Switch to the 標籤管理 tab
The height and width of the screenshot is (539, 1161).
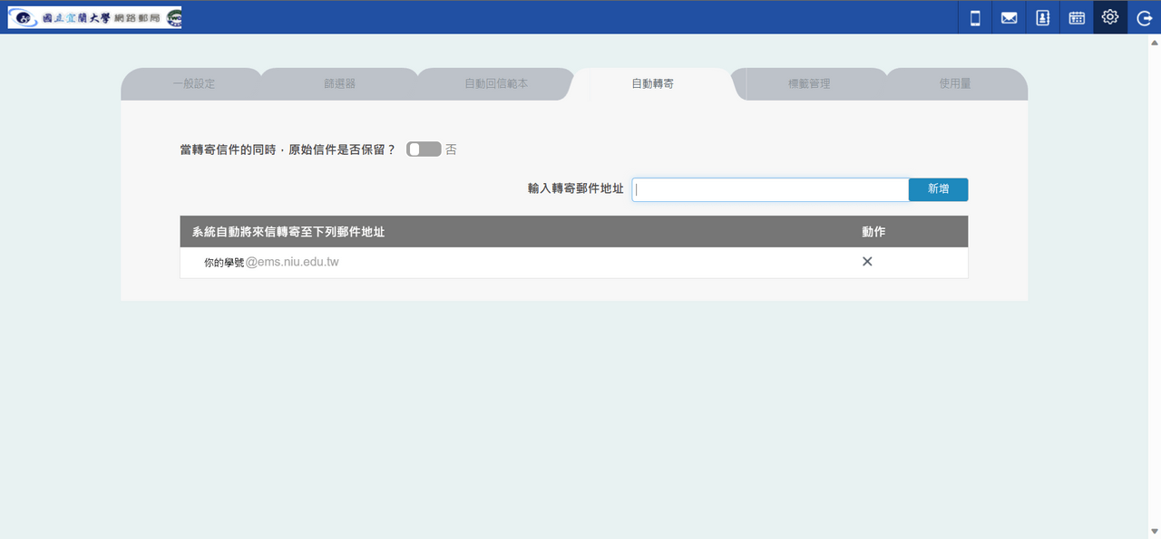coord(809,83)
